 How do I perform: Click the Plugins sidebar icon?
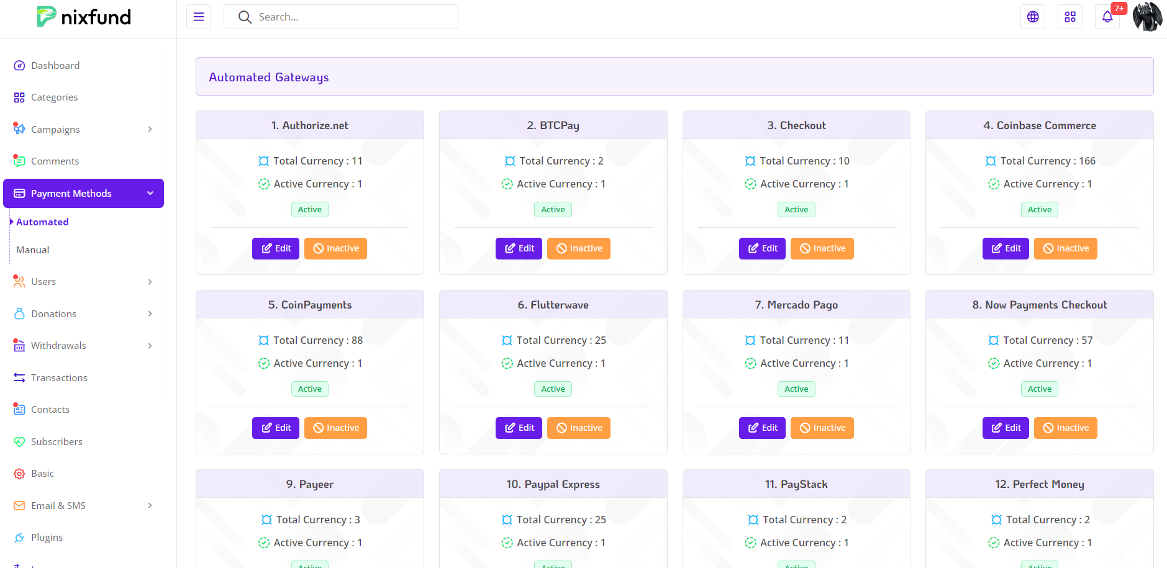coord(19,538)
